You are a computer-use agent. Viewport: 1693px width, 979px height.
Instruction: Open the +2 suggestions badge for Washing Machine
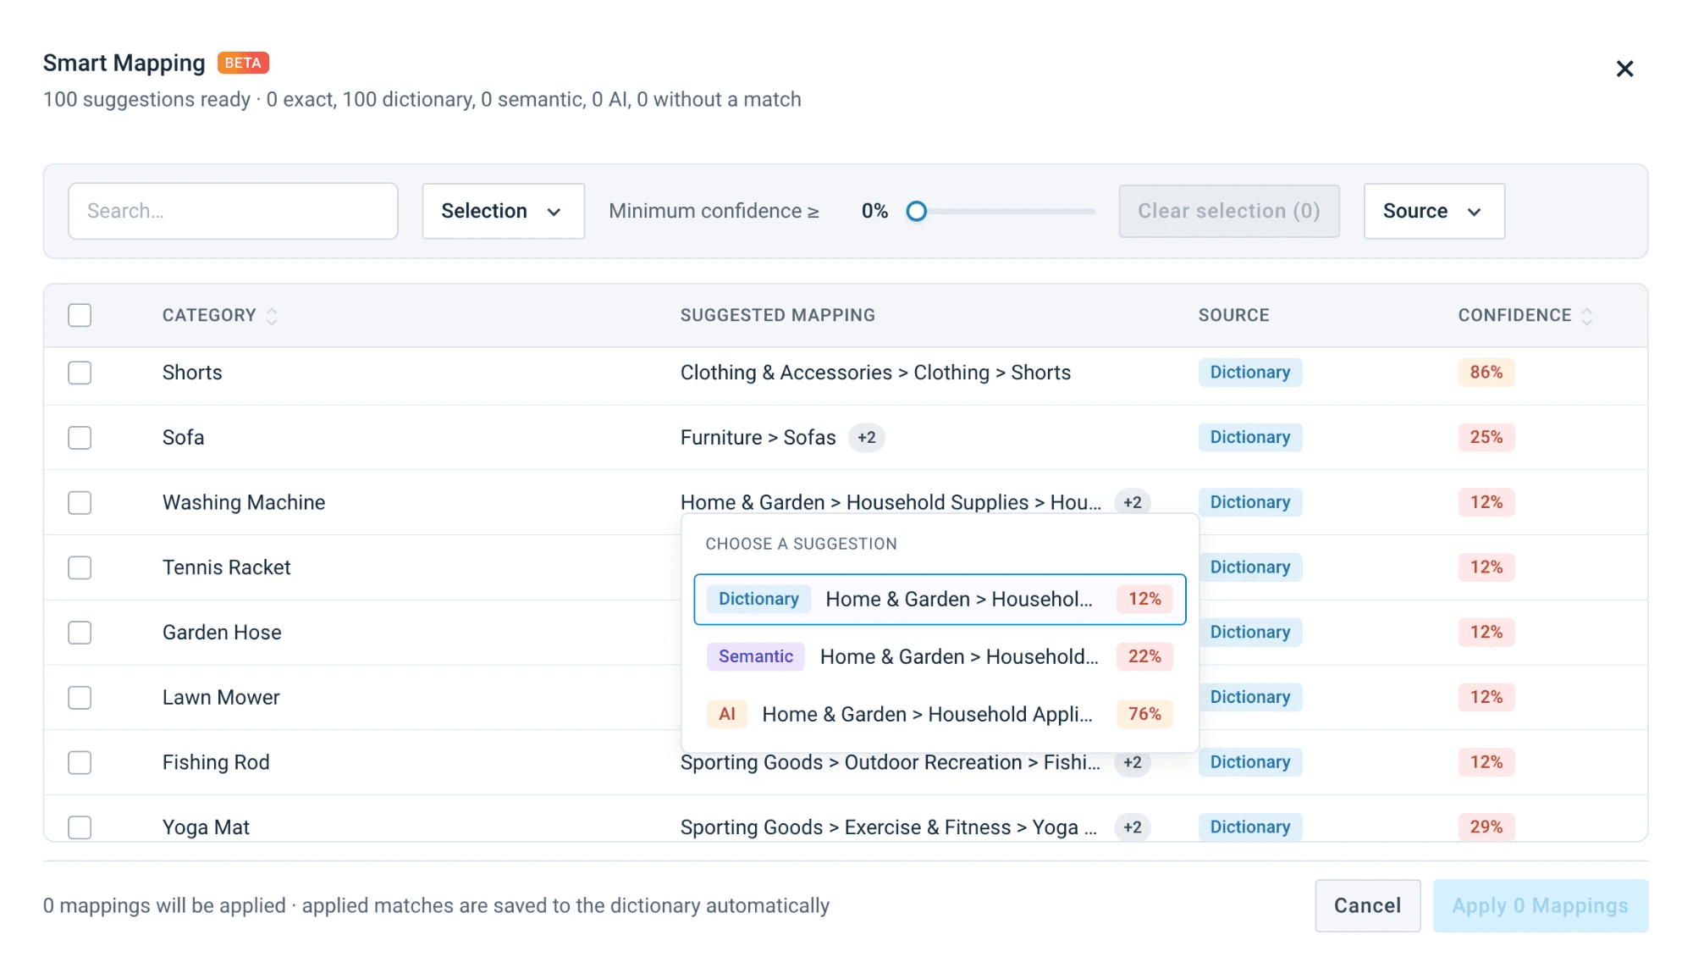coord(1133,502)
